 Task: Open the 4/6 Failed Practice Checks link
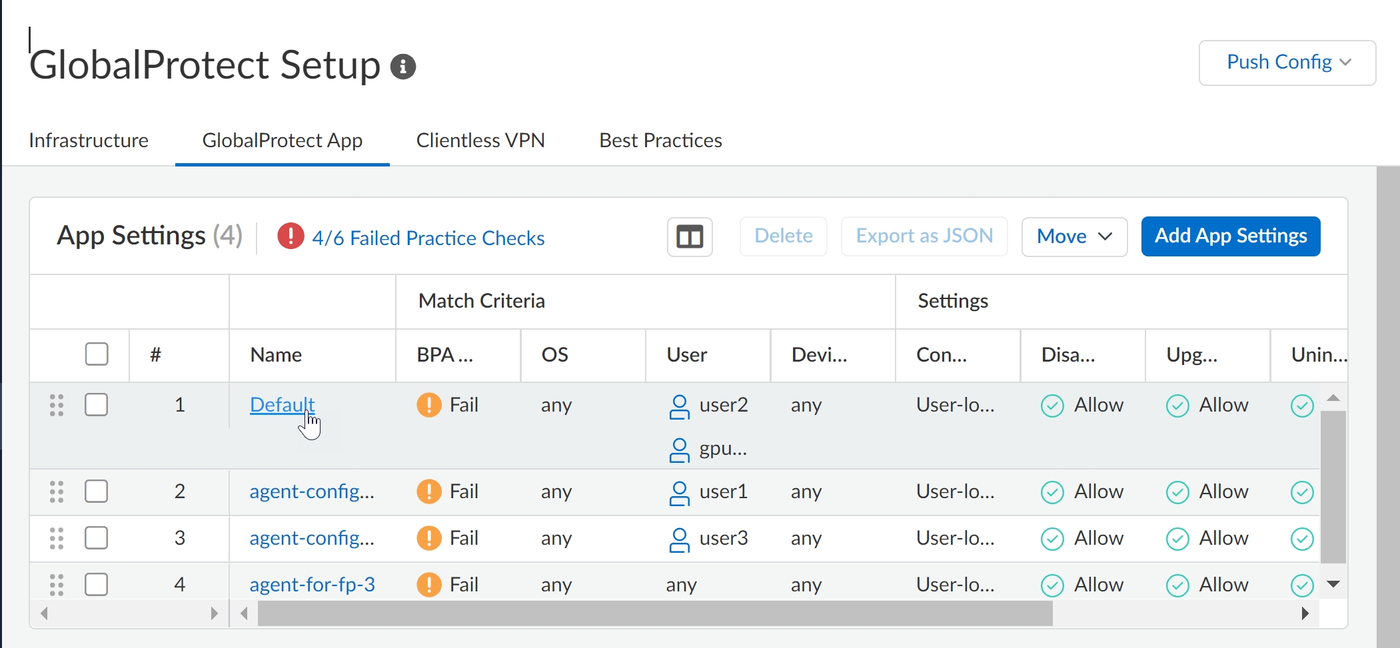point(428,238)
